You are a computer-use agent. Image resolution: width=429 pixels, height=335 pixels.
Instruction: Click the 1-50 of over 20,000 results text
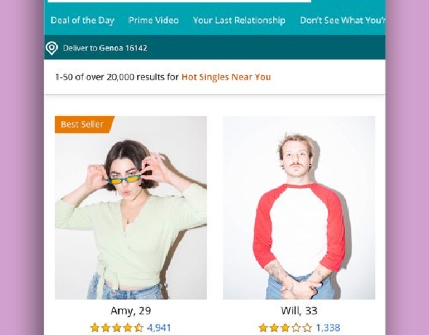click(117, 77)
